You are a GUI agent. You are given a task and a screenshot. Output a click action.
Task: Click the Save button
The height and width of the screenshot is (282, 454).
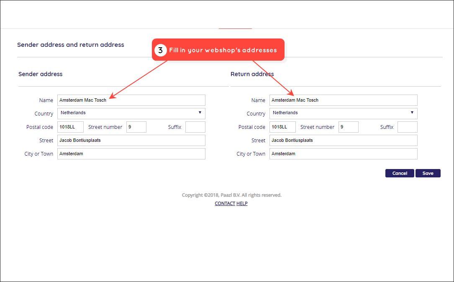[428, 173]
